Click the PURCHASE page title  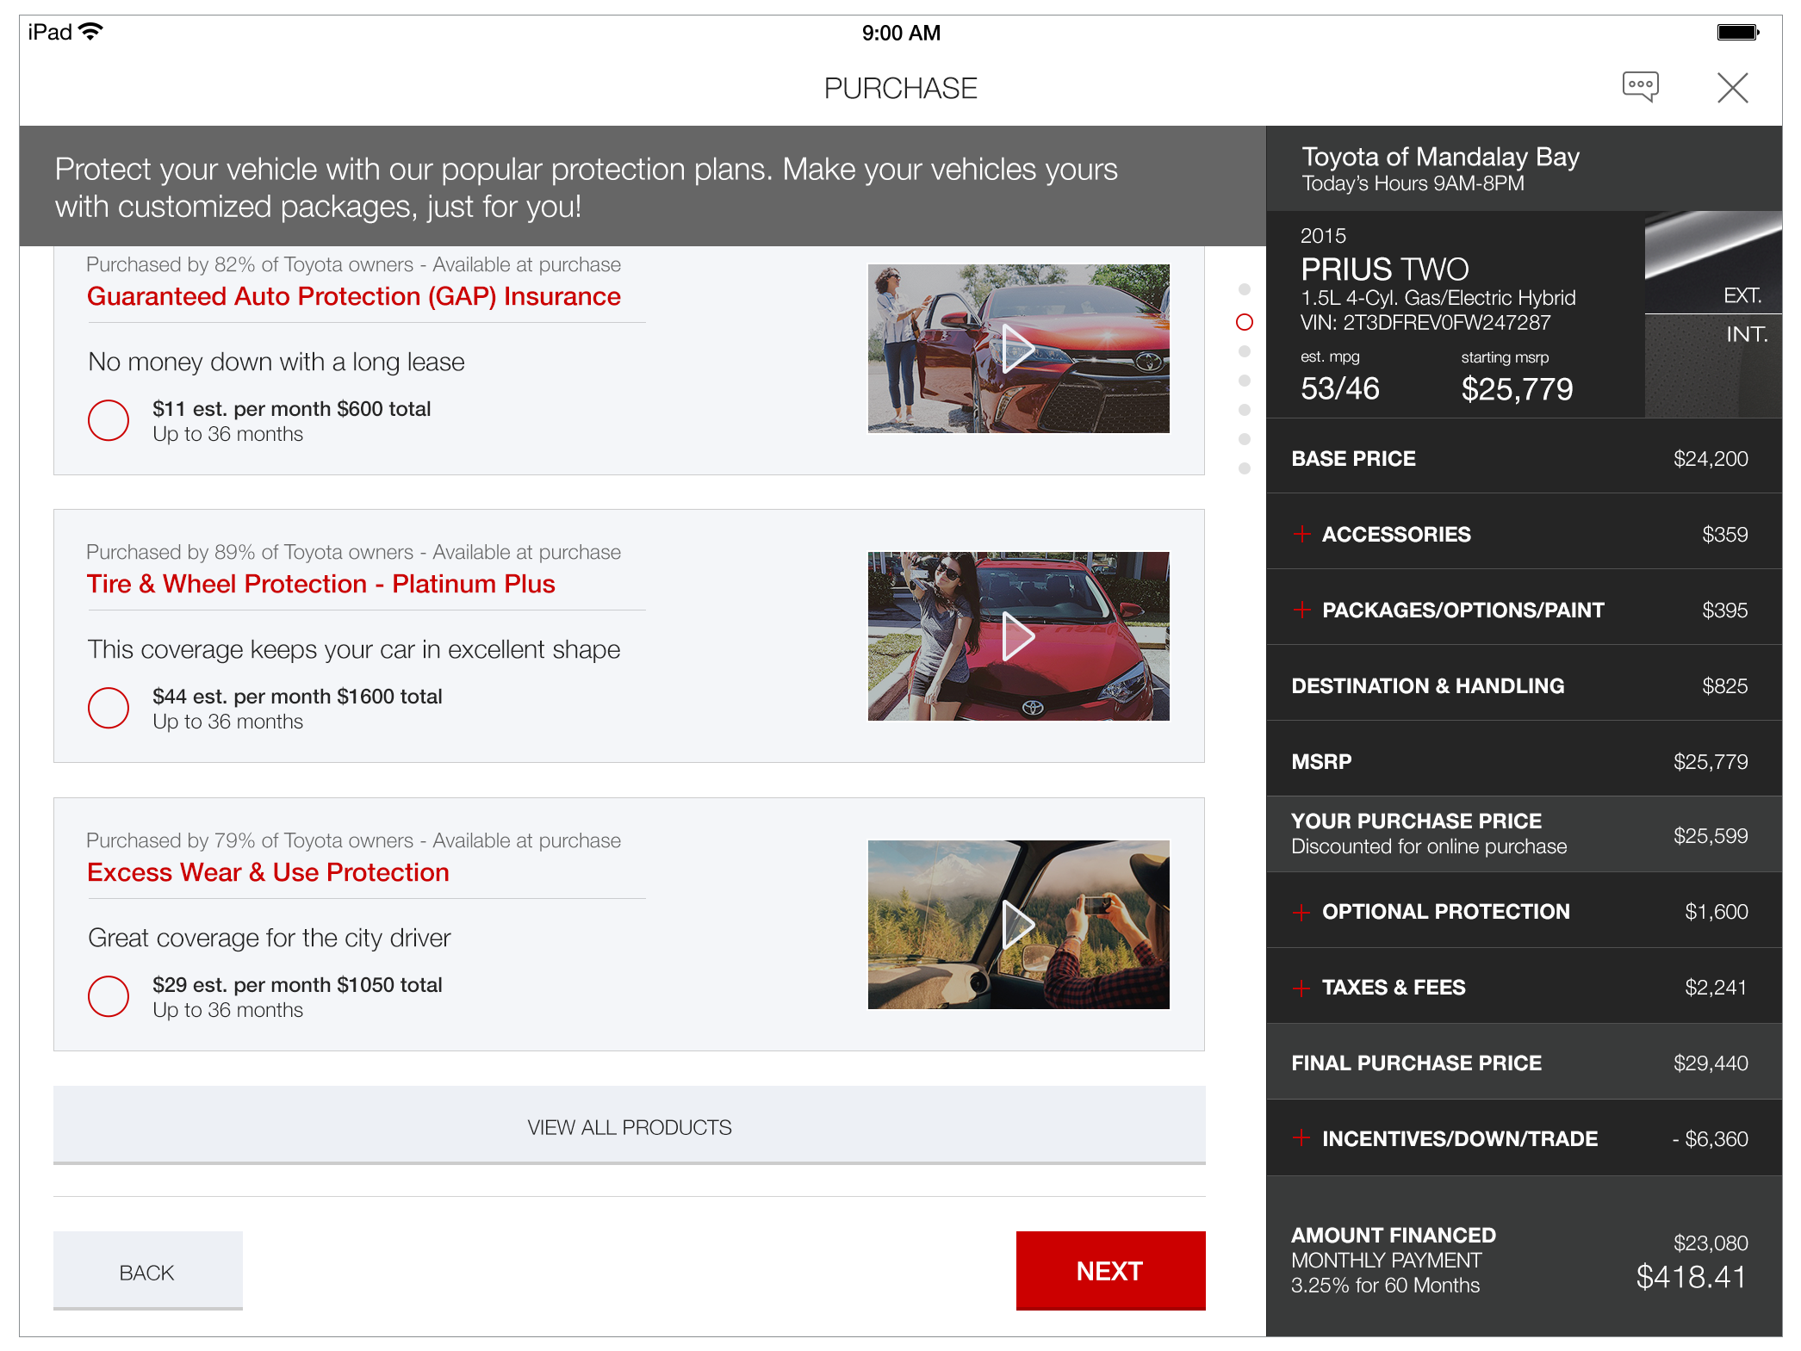(x=900, y=88)
